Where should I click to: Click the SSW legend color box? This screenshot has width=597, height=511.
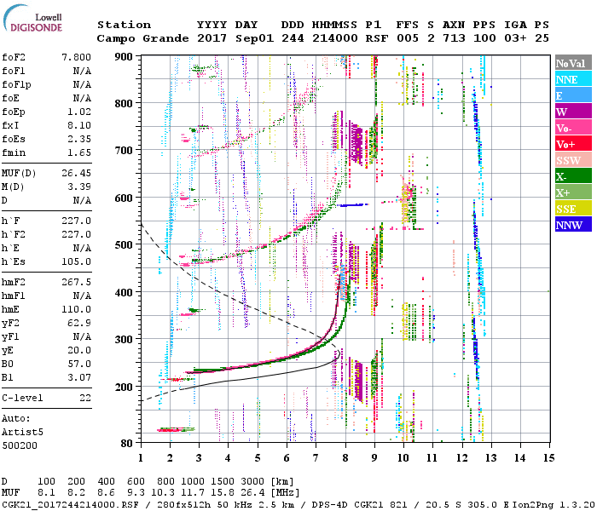(573, 160)
